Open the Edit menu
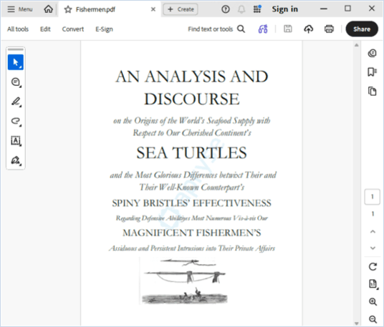This screenshot has height=327, width=384. click(45, 29)
